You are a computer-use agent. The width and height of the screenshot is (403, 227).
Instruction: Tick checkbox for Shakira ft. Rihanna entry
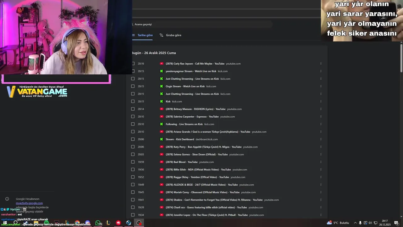(133, 200)
